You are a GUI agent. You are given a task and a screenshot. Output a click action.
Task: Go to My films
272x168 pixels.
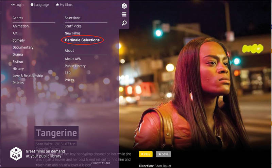pyautogui.click(x=66, y=5)
